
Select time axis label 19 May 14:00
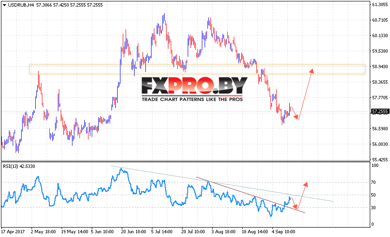pos(74,232)
